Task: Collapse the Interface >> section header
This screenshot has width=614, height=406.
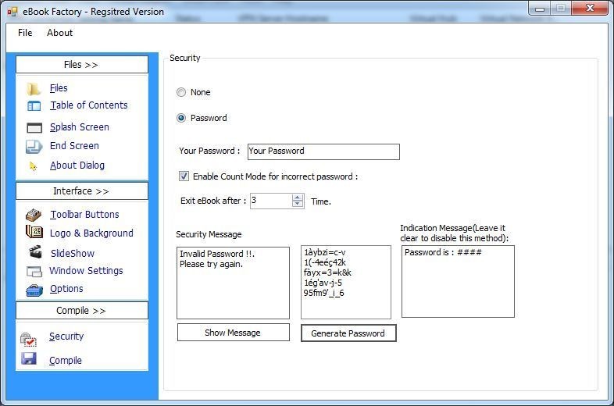Action: (82, 191)
